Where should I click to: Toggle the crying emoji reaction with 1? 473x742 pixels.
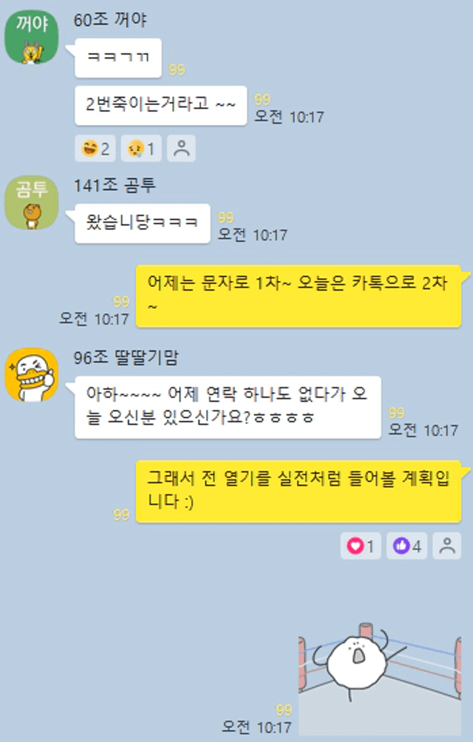coord(141,149)
